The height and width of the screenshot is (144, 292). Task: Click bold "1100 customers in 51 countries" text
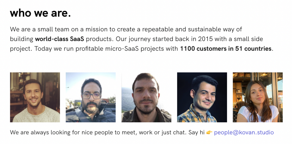click(226, 49)
